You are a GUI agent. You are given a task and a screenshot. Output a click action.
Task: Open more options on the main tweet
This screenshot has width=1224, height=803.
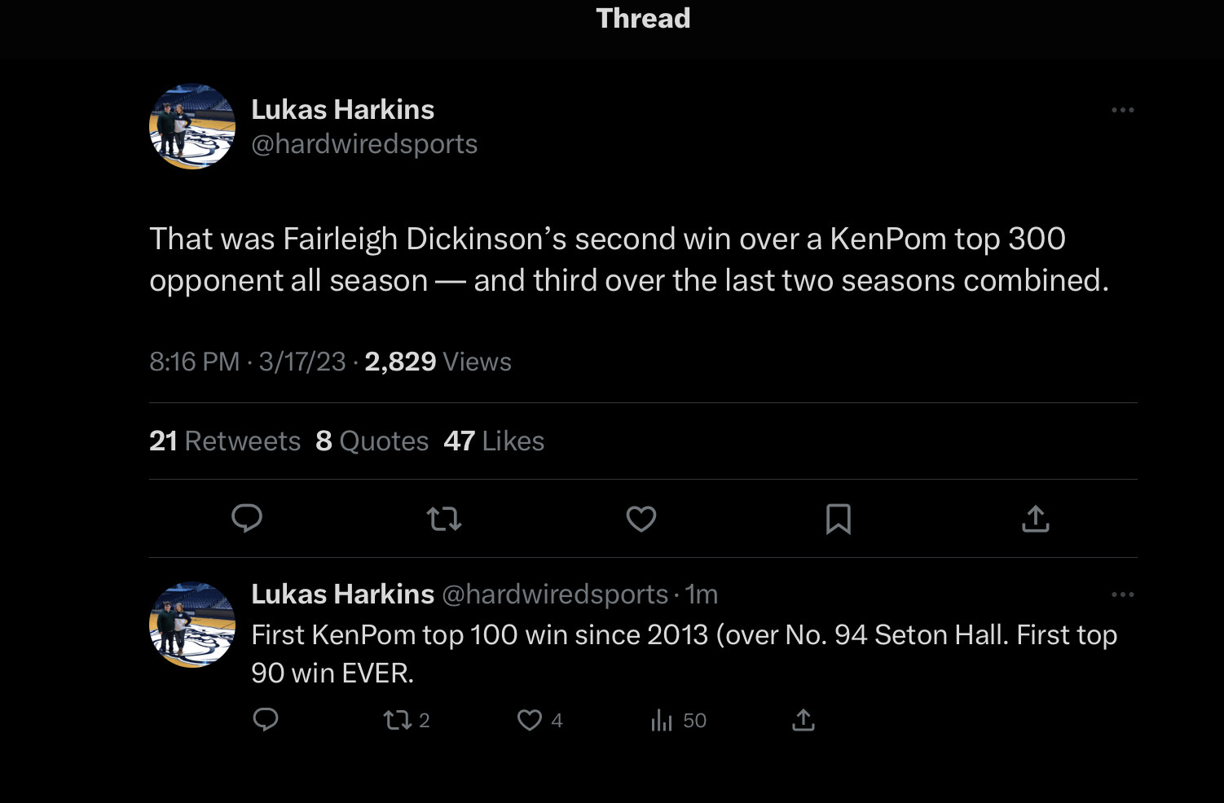[x=1123, y=110]
